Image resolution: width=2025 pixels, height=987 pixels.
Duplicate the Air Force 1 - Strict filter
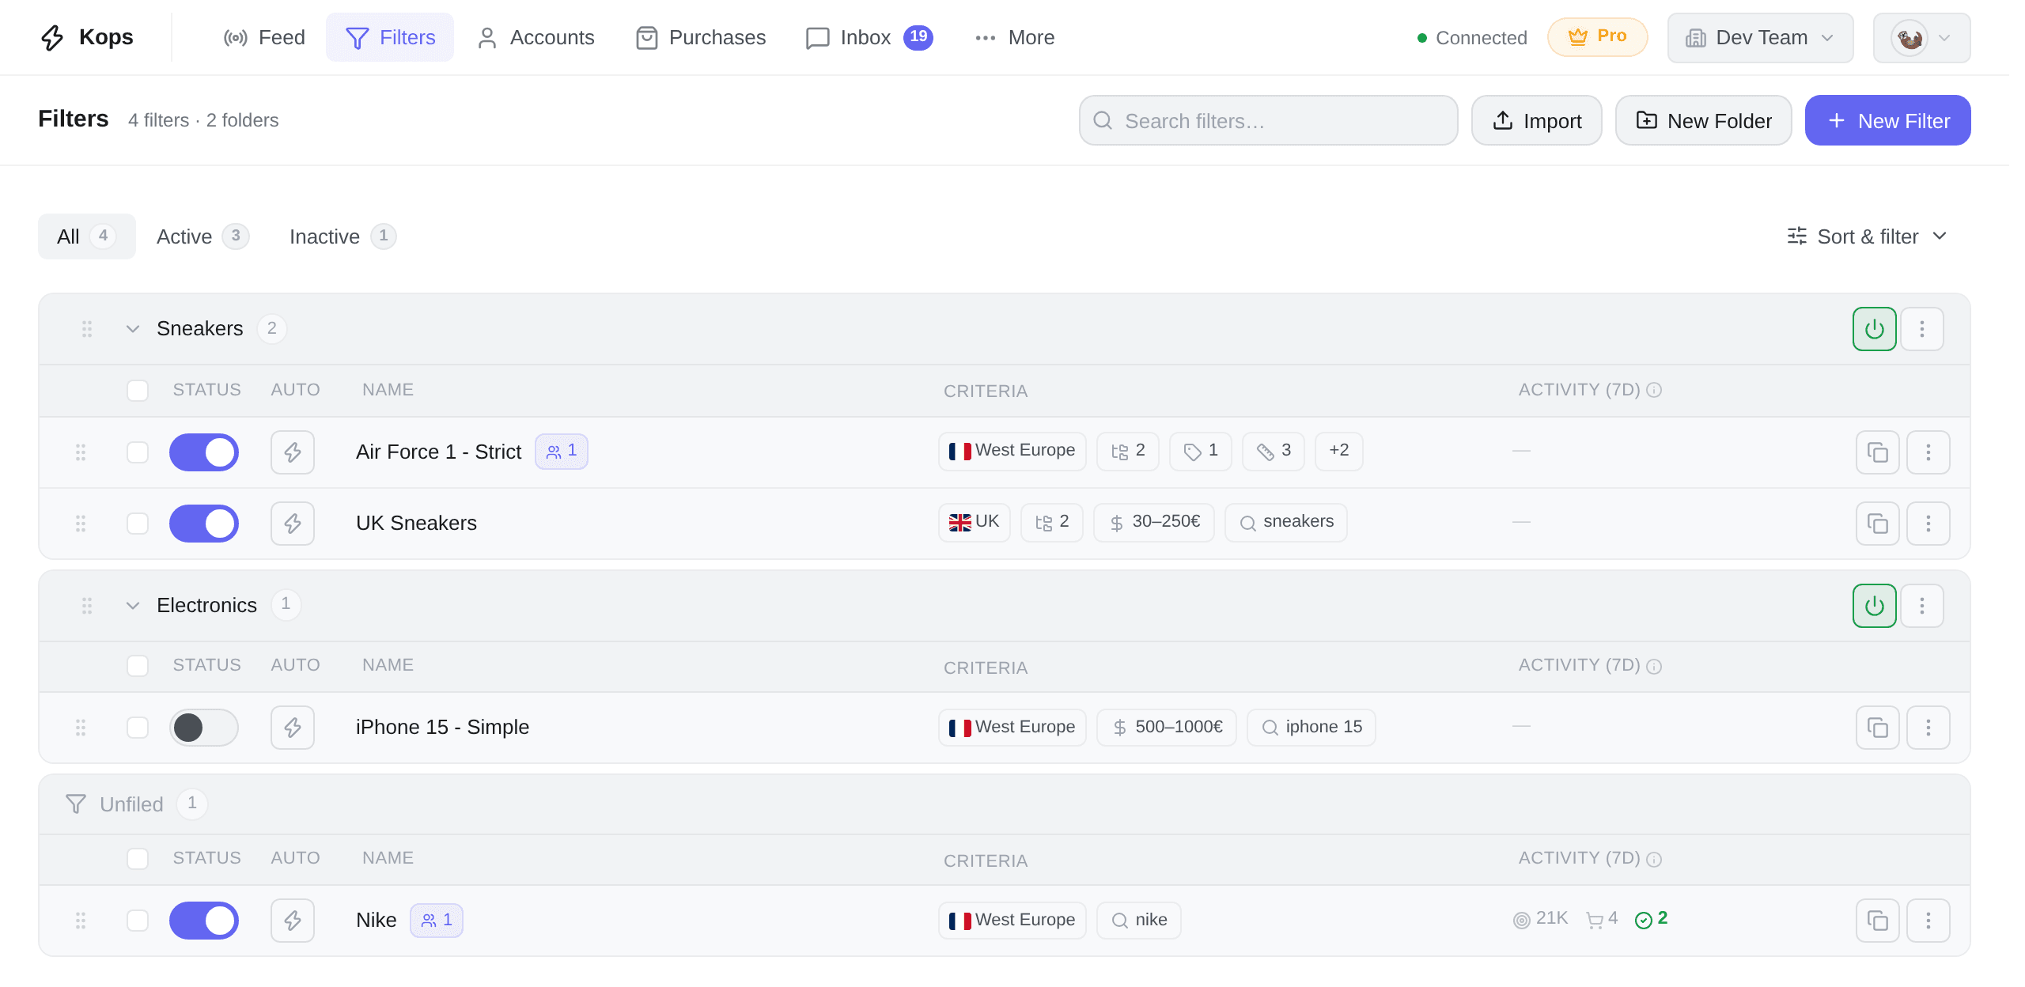[x=1878, y=452]
